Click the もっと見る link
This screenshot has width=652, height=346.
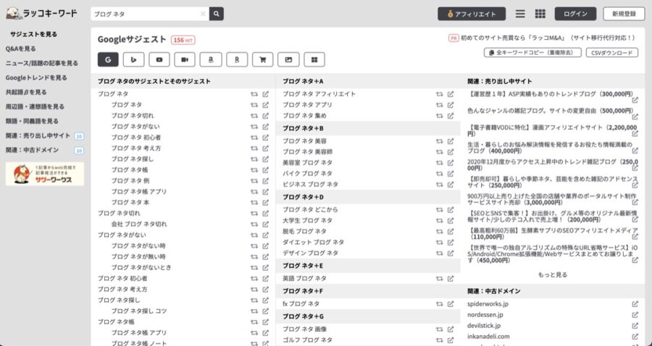(x=553, y=275)
